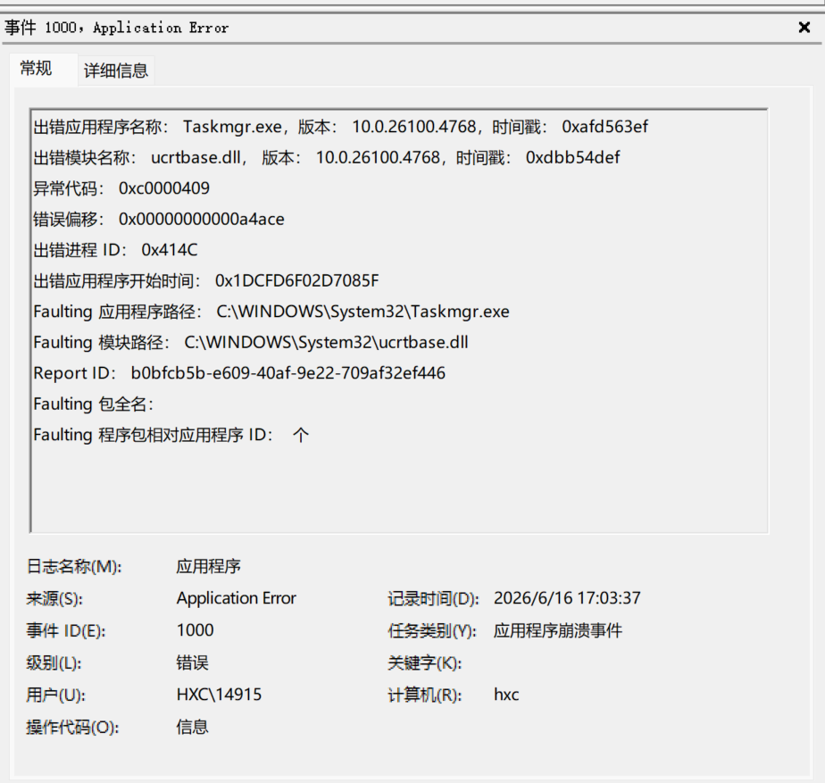Click the Faulting 包全名 line

(93, 404)
